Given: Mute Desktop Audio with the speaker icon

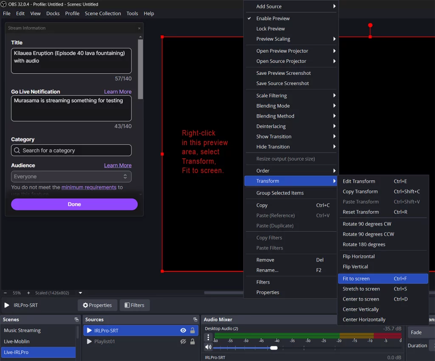Looking at the screenshot, I should coord(208,348).
